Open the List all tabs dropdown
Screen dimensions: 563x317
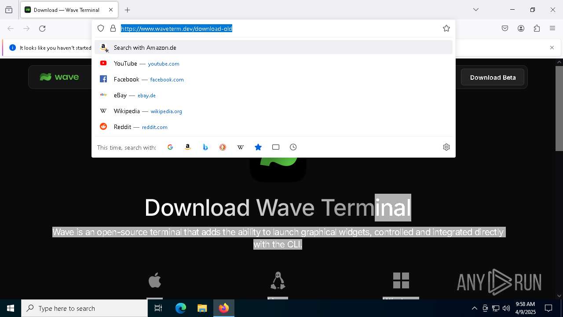476,10
